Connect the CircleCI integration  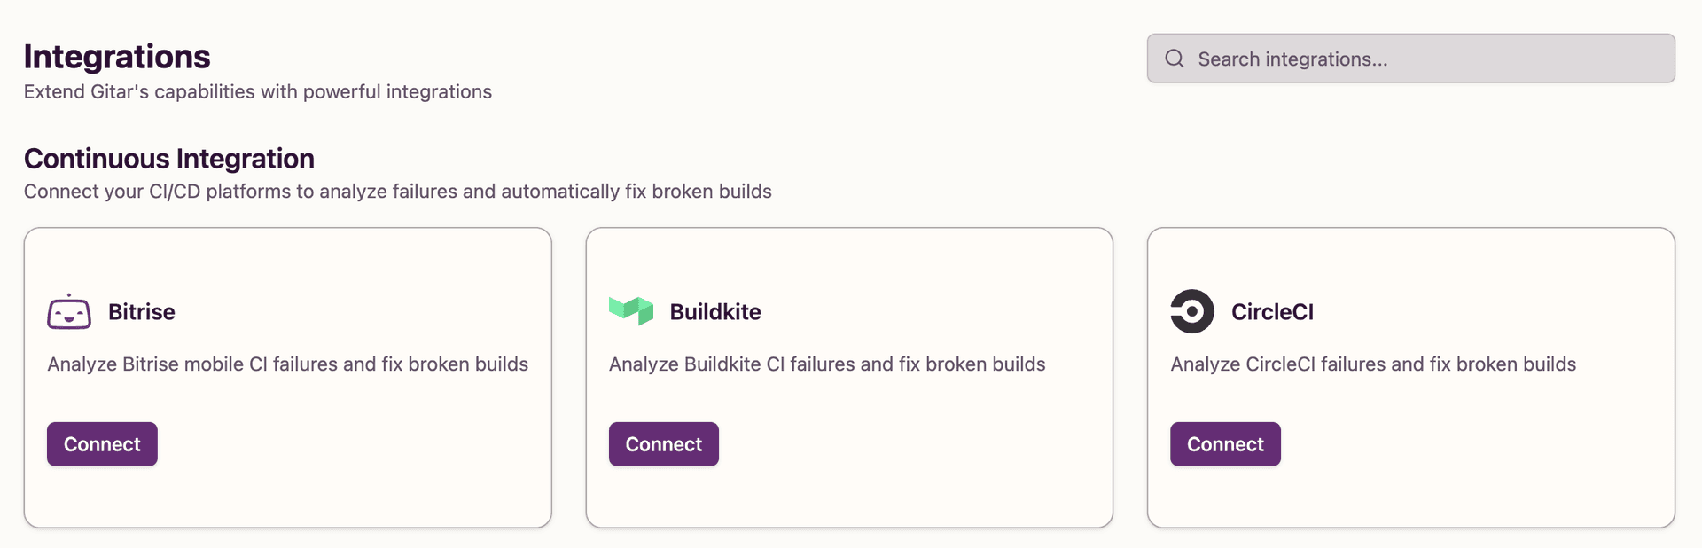[x=1224, y=443]
